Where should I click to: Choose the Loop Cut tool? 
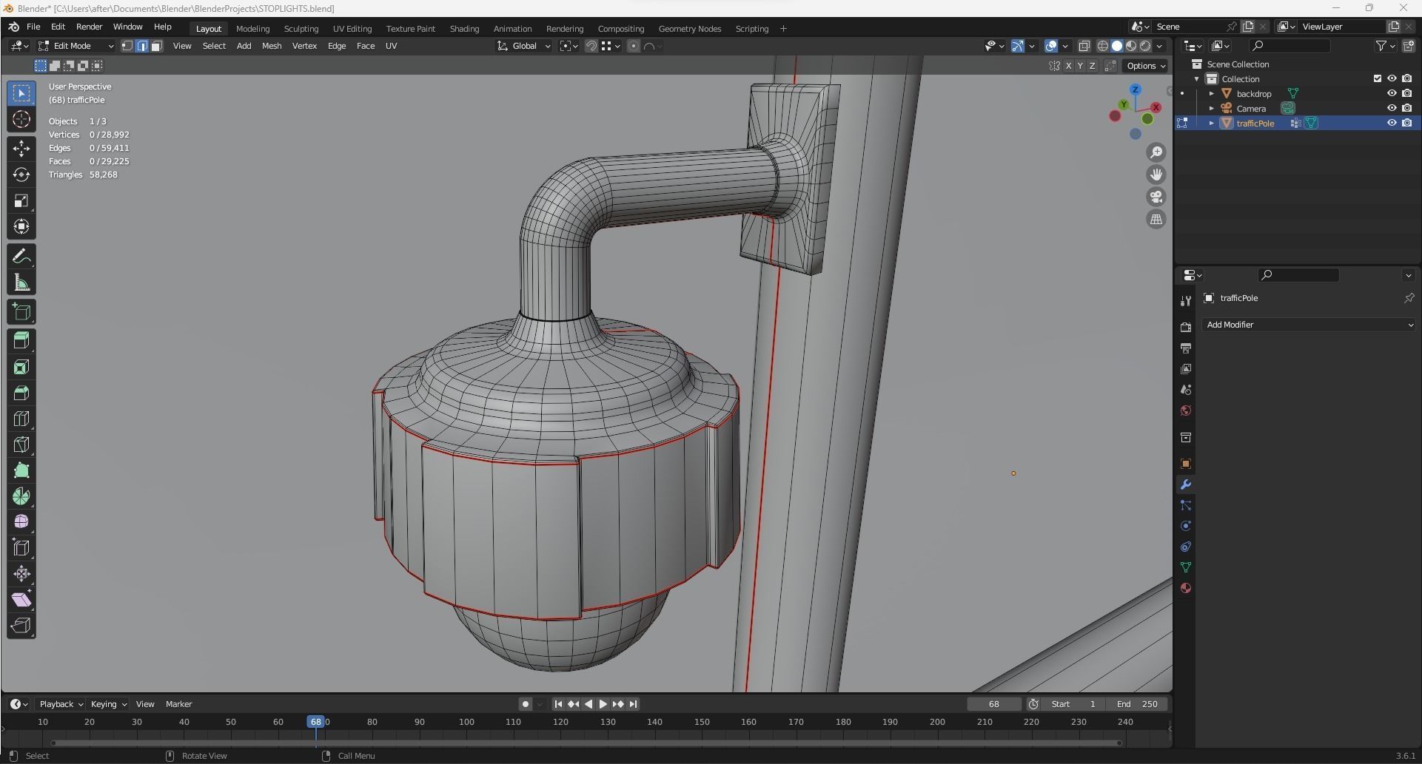(21, 419)
